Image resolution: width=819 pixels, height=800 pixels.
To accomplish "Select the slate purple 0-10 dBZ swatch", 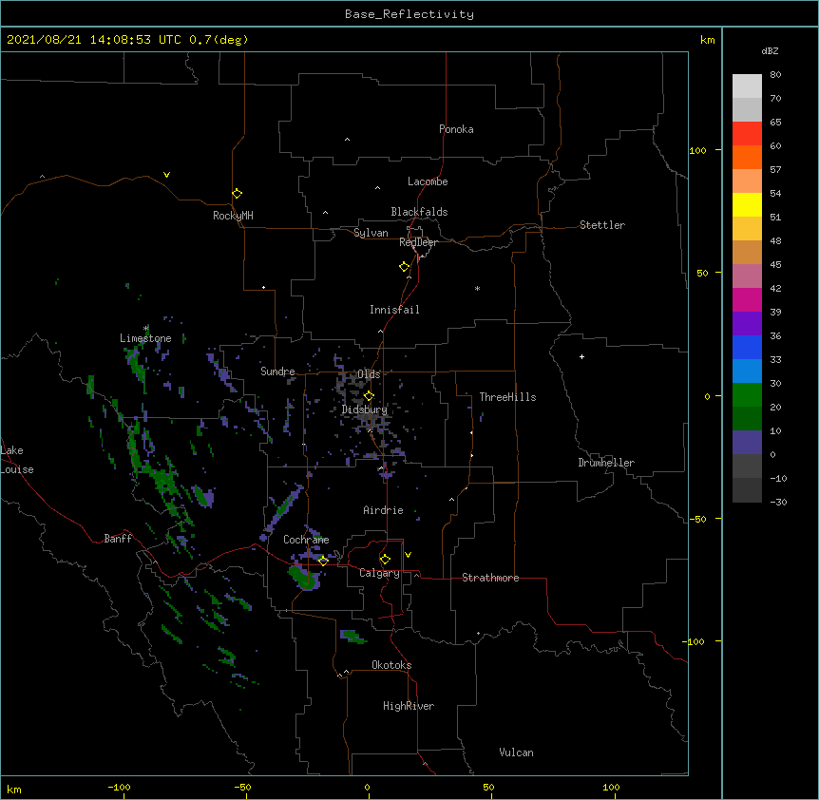I will pos(747,443).
